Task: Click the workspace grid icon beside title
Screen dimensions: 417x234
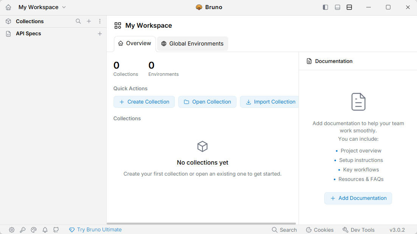Action: pos(118,25)
